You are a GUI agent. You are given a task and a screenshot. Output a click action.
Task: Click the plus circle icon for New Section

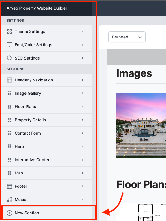pos(10,213)
